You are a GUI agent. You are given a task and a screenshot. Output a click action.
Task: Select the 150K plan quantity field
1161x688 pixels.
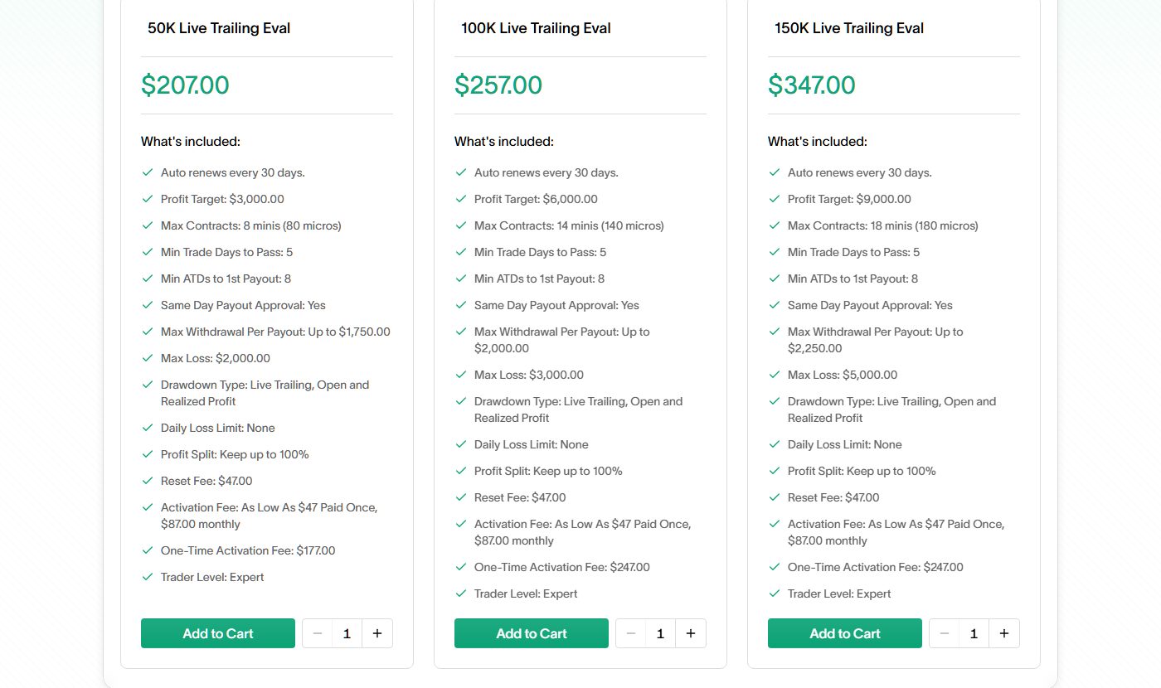click(974, 633)
